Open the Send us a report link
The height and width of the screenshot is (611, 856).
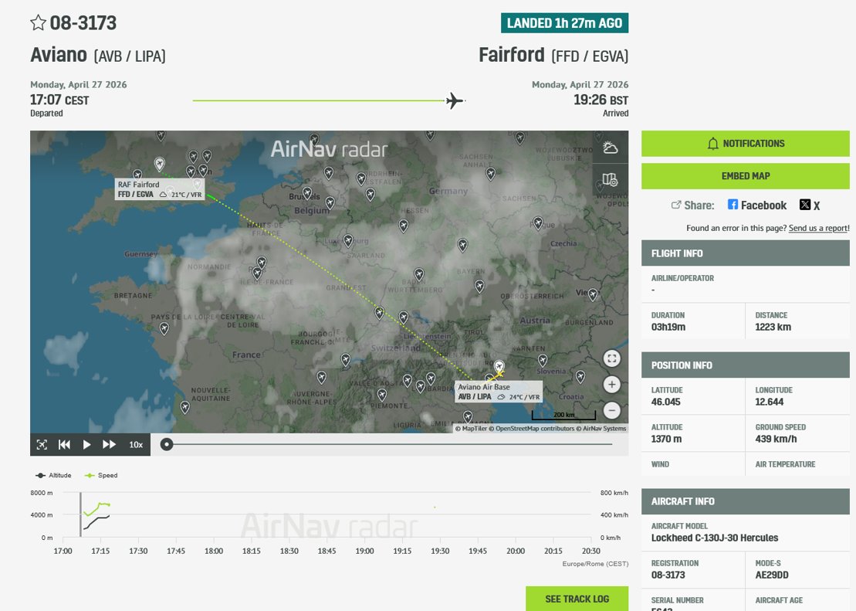click(819, 228)
